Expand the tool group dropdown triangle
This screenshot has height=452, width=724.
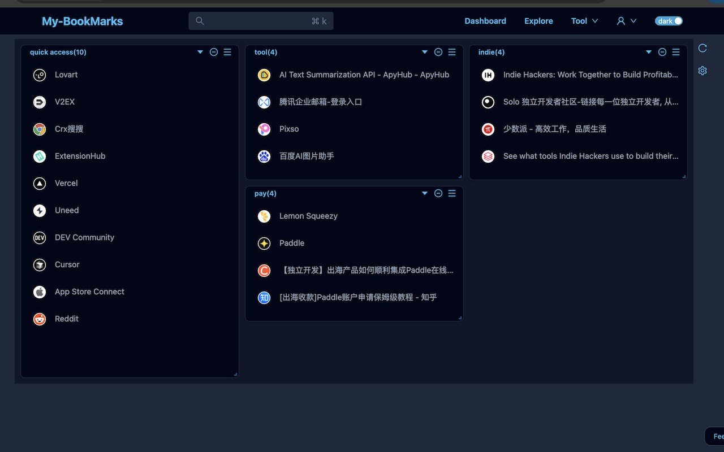(x=425, y=52)
